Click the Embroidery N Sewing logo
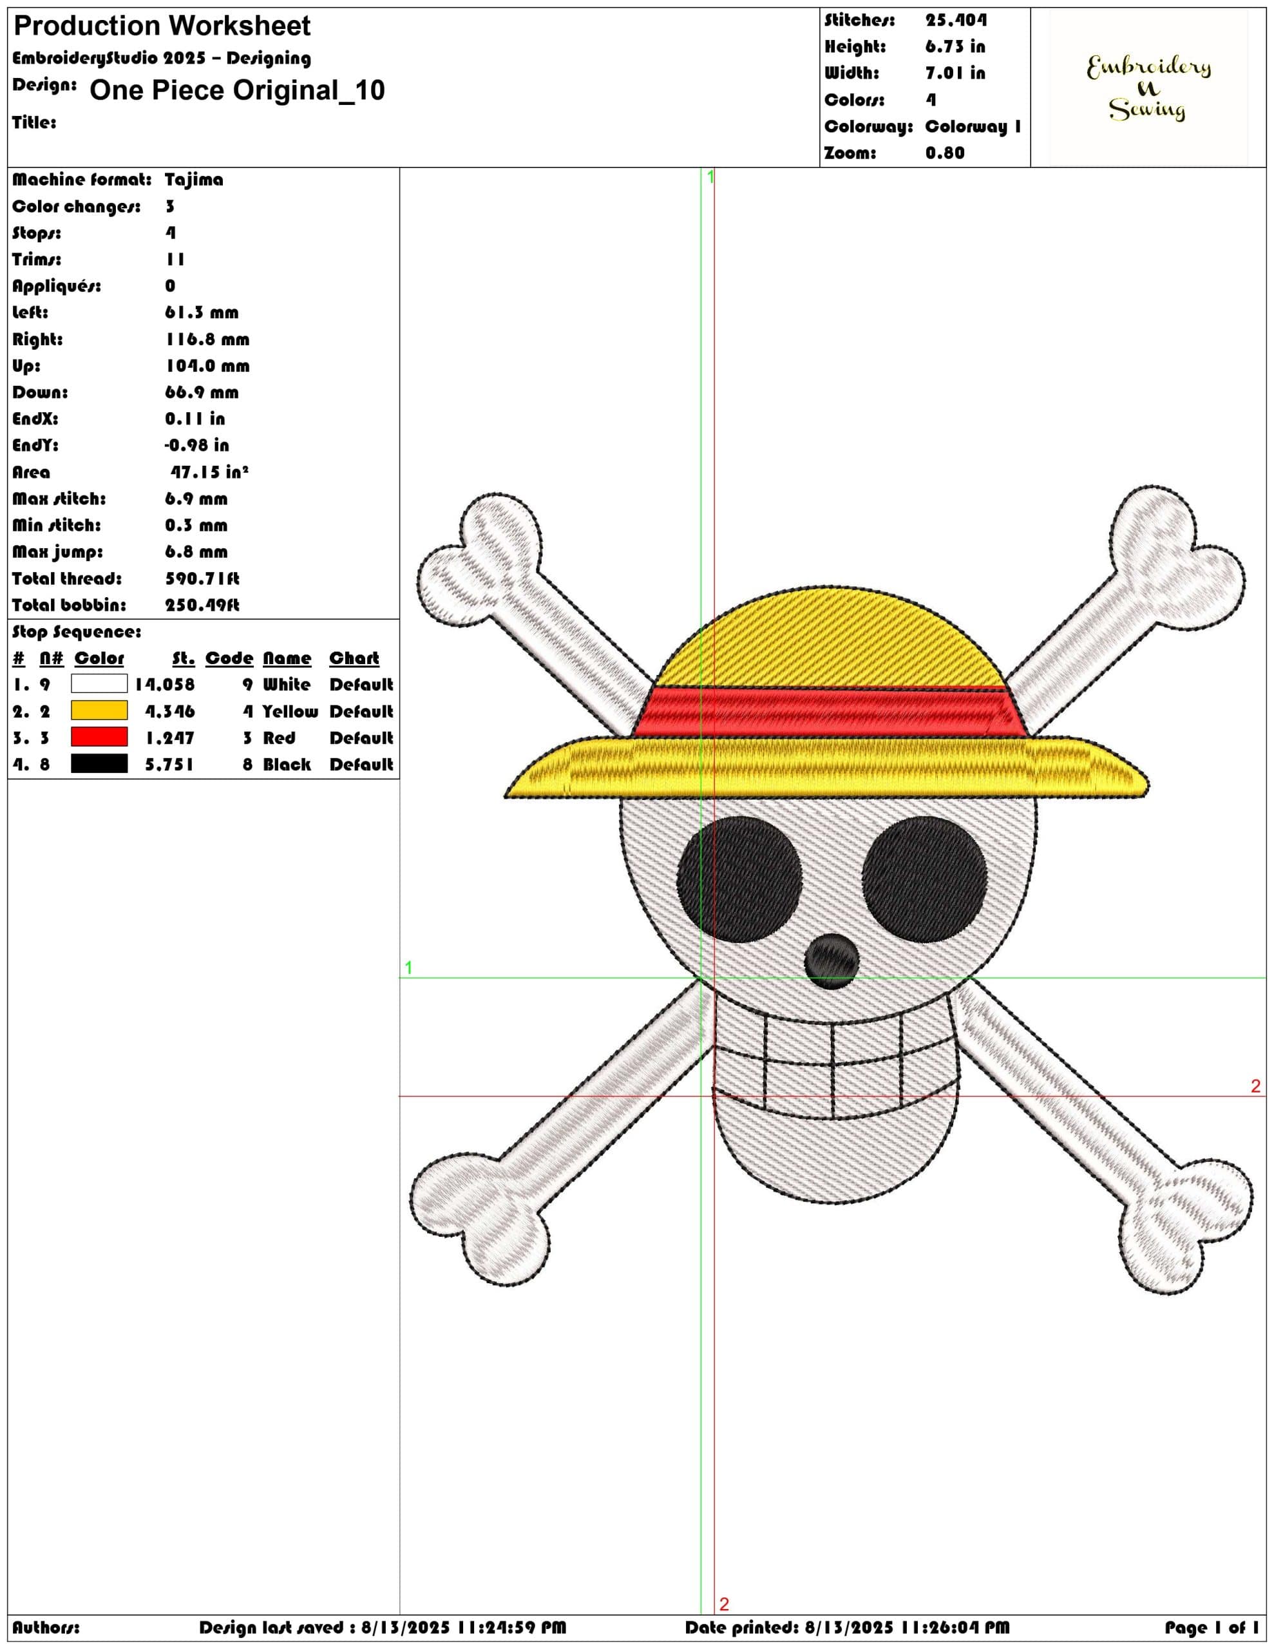 tap(1148, 88)
